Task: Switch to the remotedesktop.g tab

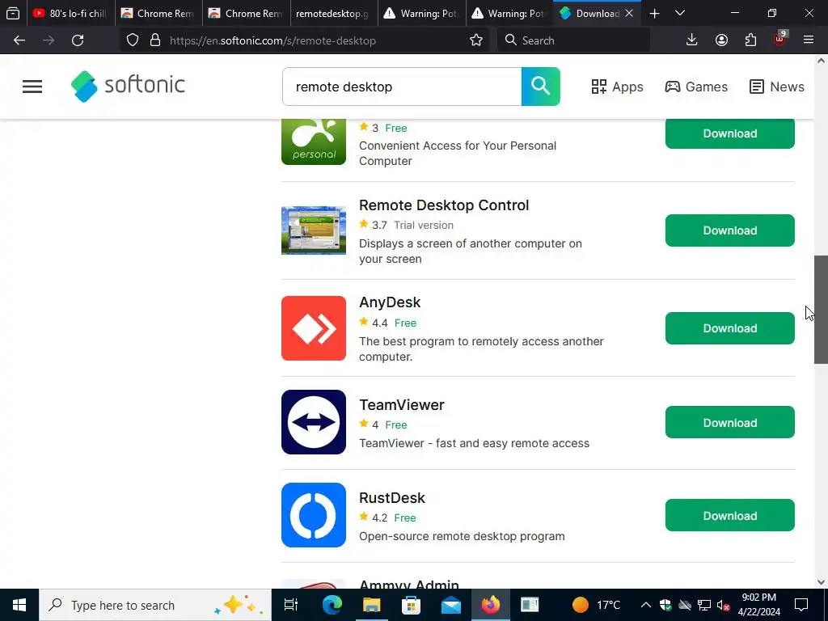Action: click(334, 13)
